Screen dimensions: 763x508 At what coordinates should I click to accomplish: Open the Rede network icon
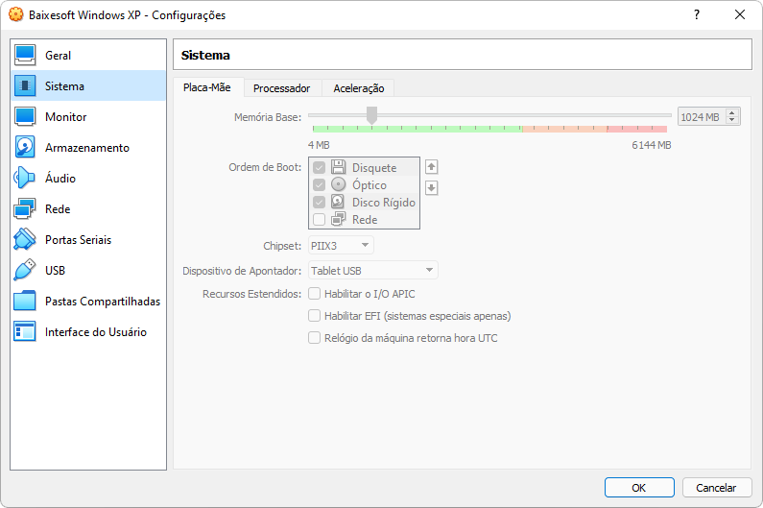24,208
